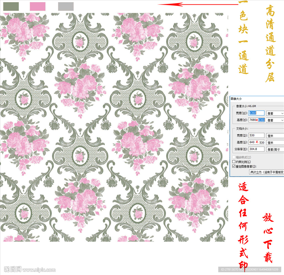Screen dimensions: 284x275
Task: Click the small bouquet oval medallion at upper center-left
Action: 80,42
